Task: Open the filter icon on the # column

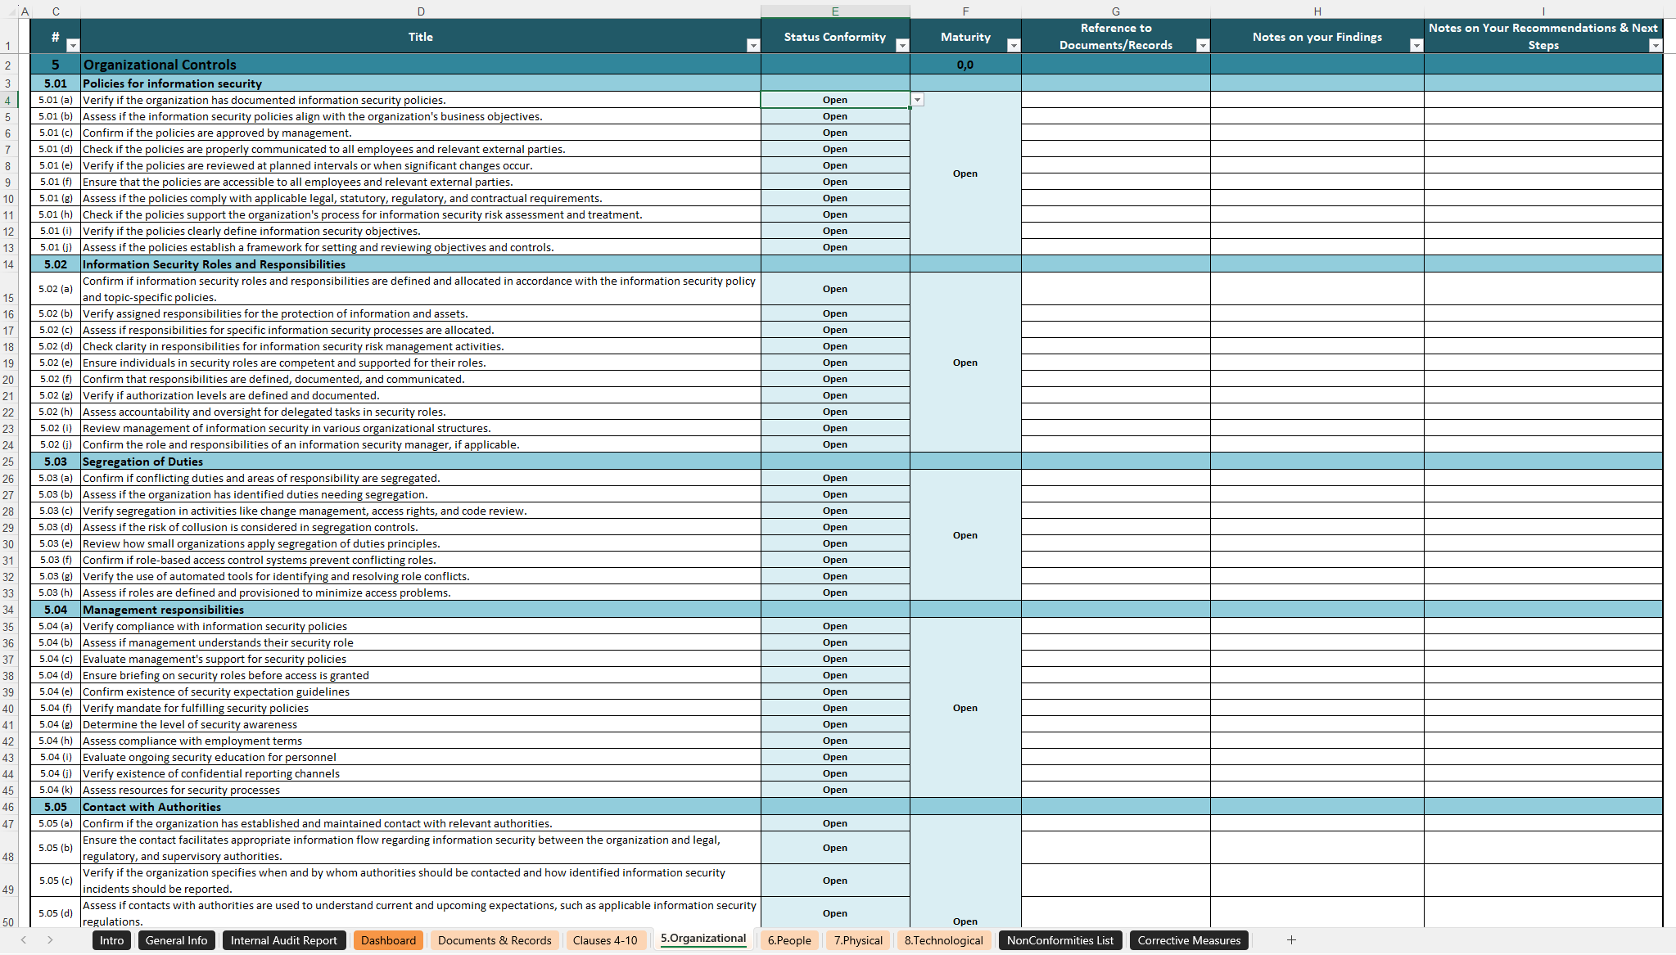Action: coord(72,46)
